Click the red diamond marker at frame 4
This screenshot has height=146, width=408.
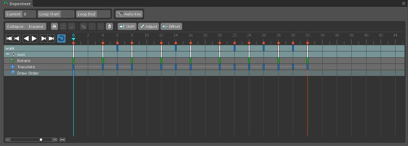103,43
